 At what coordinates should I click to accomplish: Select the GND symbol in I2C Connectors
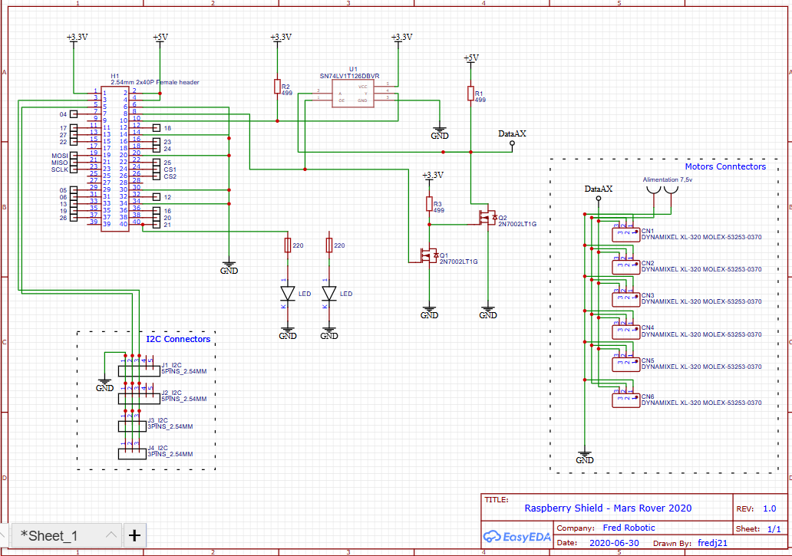(x=104, y=386)
